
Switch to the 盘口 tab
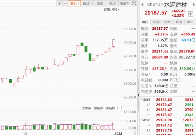coord(145,22)
